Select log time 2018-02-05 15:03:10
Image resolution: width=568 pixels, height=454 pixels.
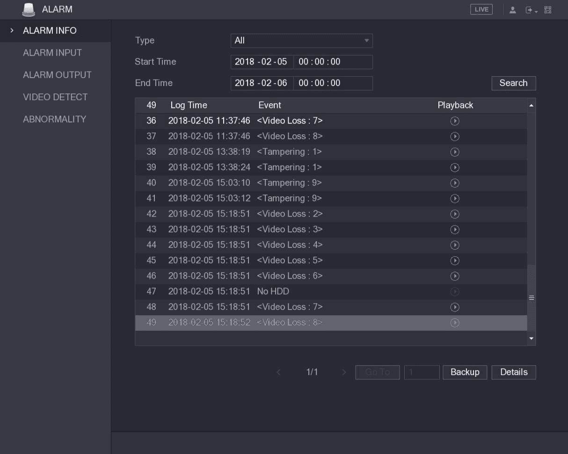tap(209, 183)
